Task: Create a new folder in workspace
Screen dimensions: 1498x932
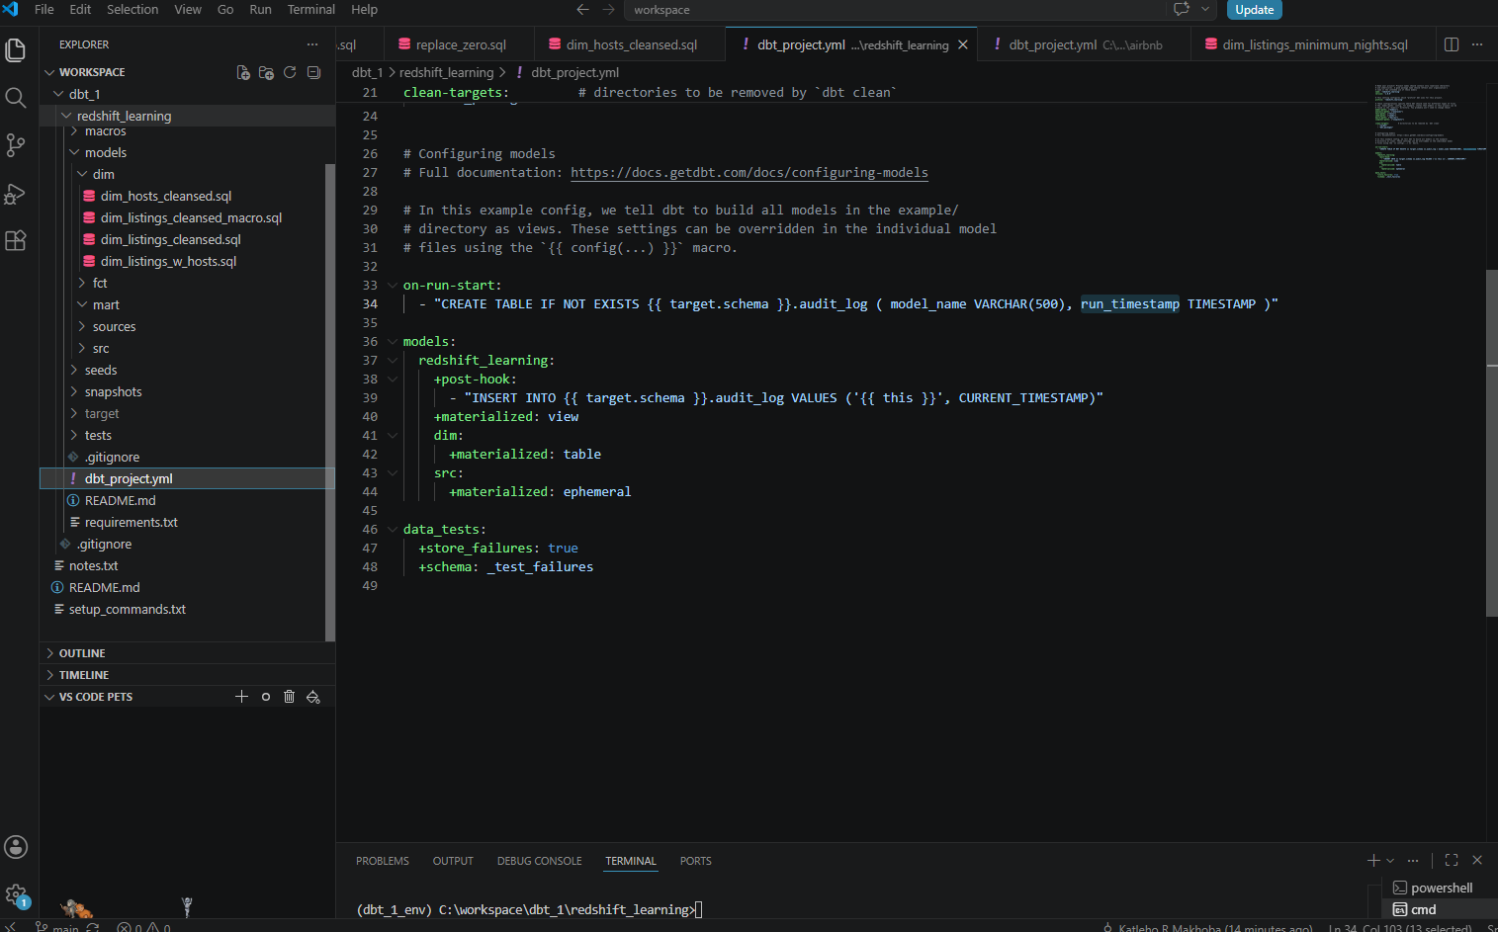Action: pyautogui.click(x=266, y=72)
